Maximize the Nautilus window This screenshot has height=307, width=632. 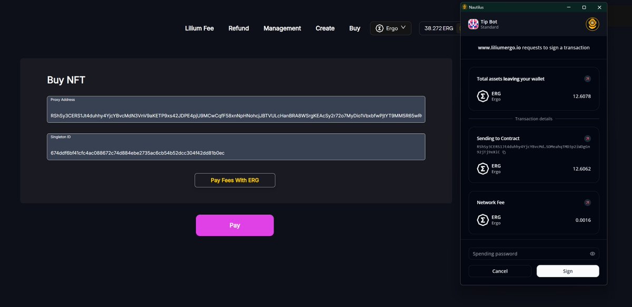point(584,7)
